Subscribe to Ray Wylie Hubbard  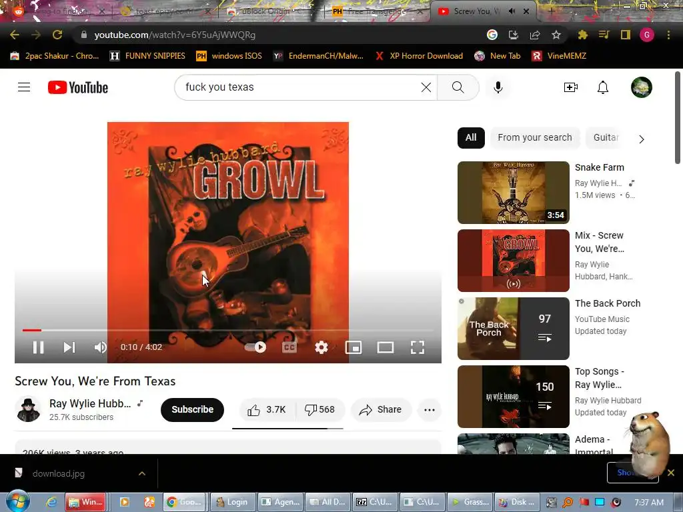click(192, 410)
